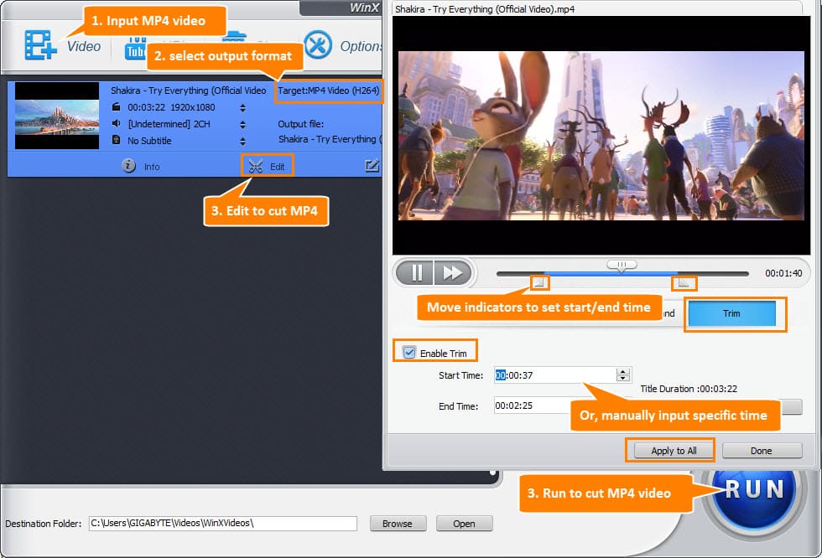This screenshot has width=822, height=558.
Task: Click the Apply to All button
Action: (673, 450)
